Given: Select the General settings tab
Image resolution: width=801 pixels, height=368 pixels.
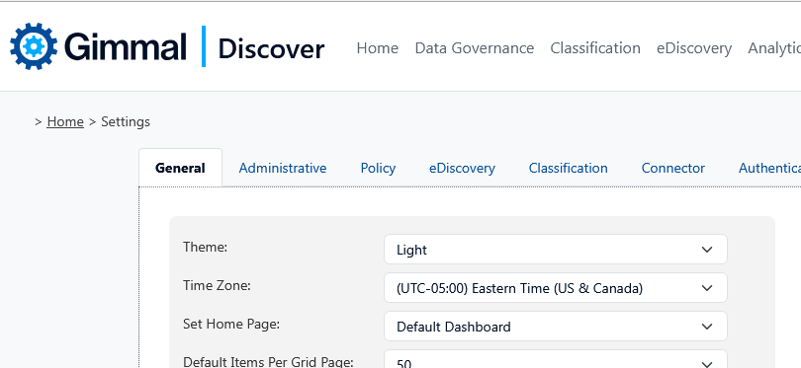Looking at the screenshot, I should tap(180, 168).
